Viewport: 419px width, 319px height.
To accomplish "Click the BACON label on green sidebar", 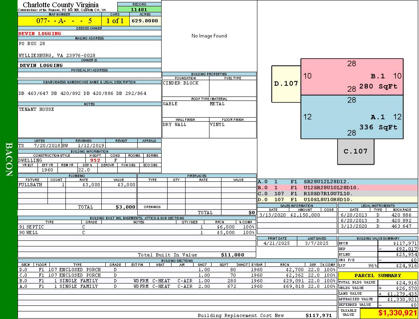I will 9,159.
